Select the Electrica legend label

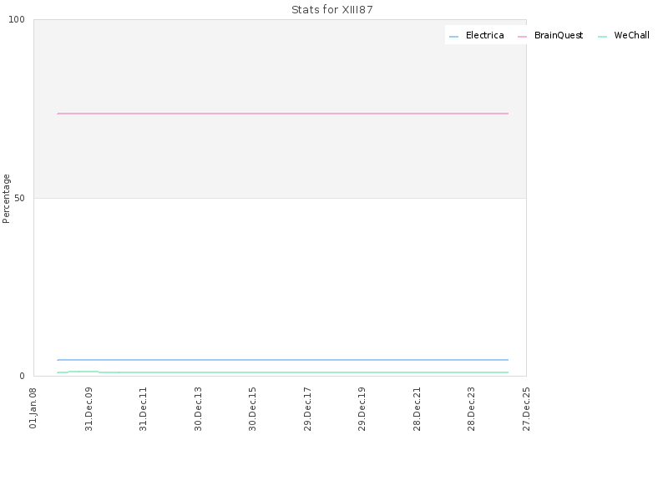tap(485, 35)
